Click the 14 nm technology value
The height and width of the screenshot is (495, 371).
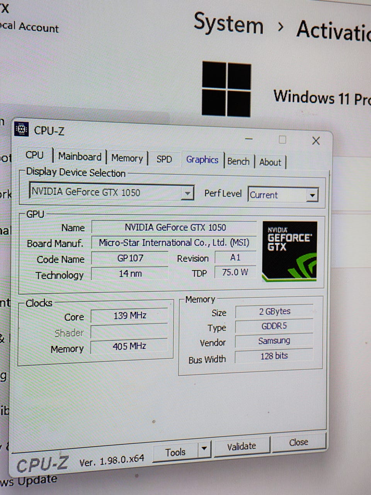[x=130, y=274]
